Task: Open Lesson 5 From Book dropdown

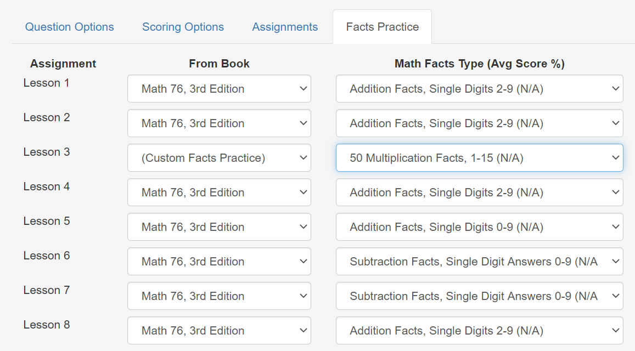Action: 219,227
